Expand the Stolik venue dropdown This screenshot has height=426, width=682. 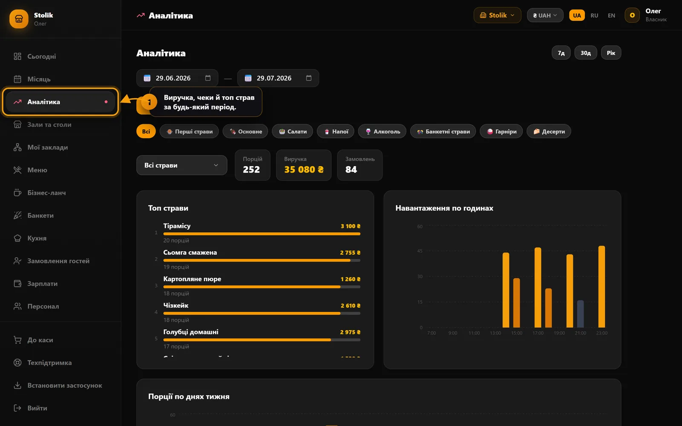[497, 15]
